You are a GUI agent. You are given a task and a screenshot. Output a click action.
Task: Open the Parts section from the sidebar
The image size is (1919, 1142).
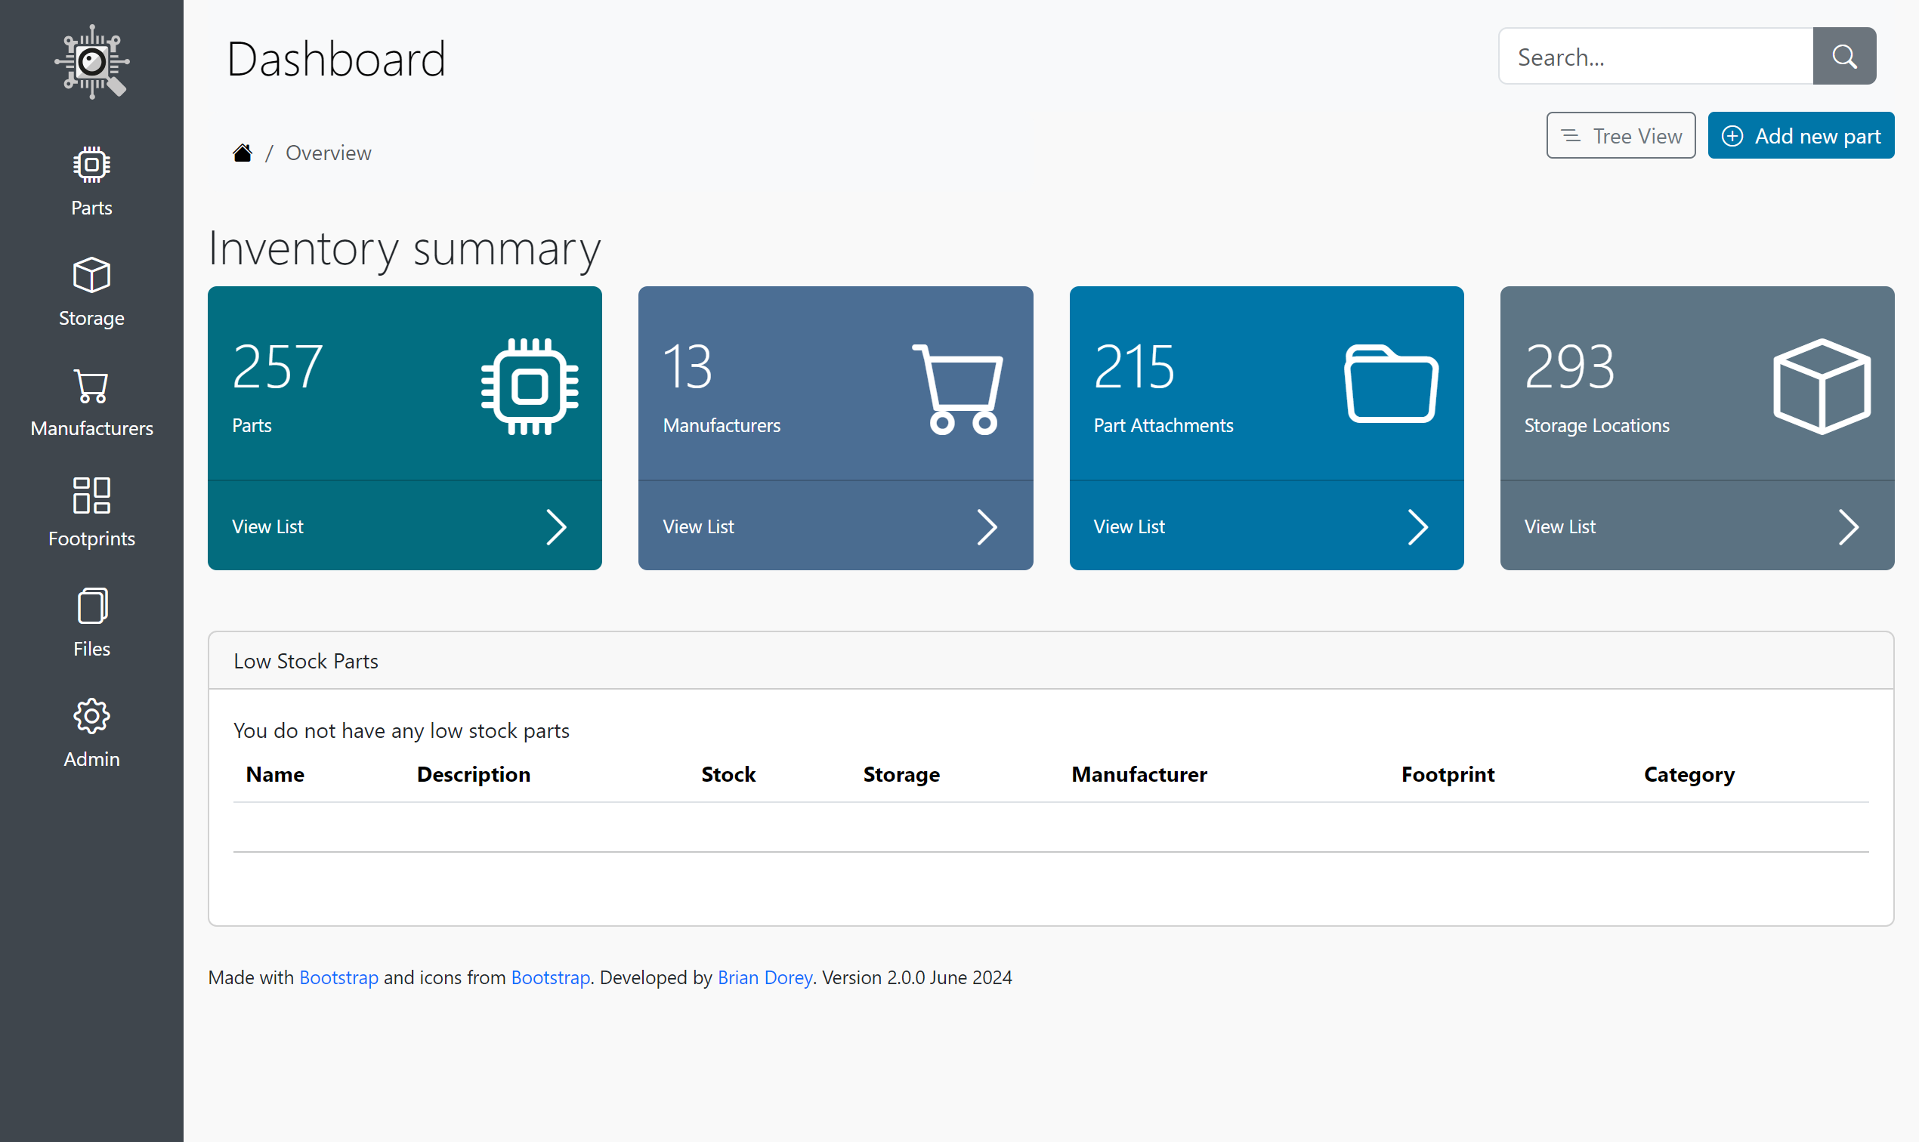pyautogui.click(x=91, y=181)
